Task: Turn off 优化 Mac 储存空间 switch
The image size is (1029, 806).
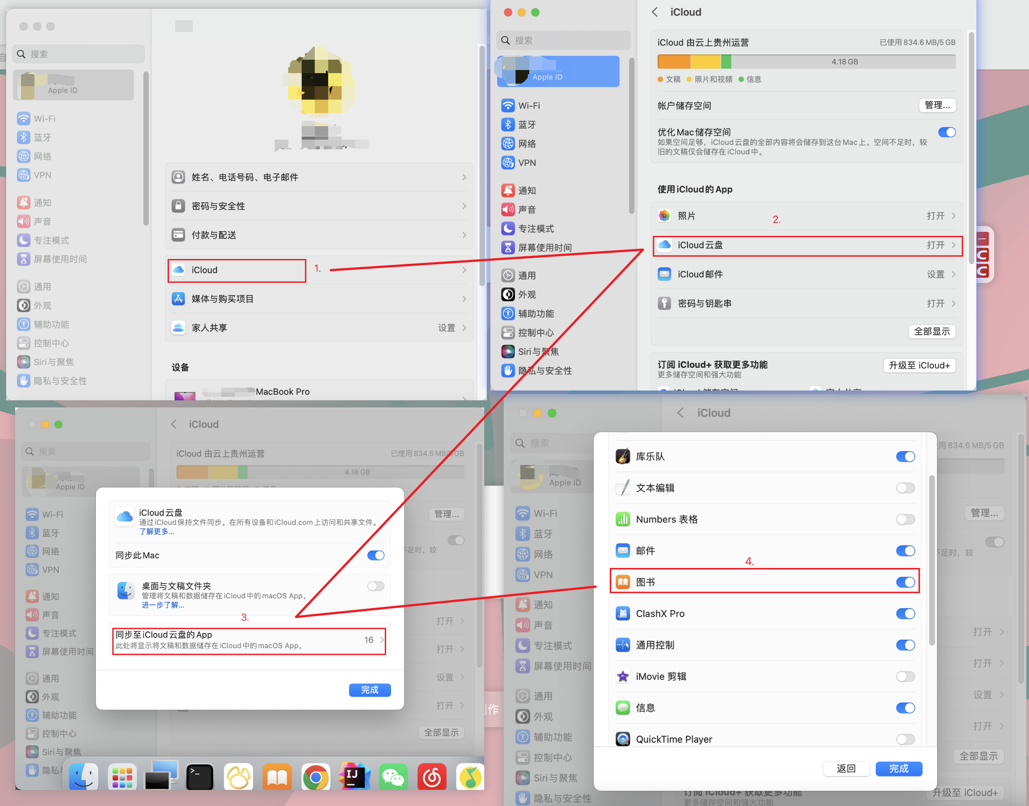Action: click(x=947, y=132)
